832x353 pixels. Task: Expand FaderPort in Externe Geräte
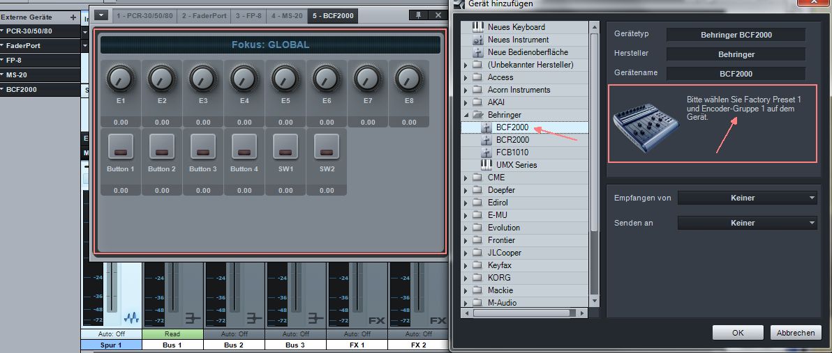(3, 46)
